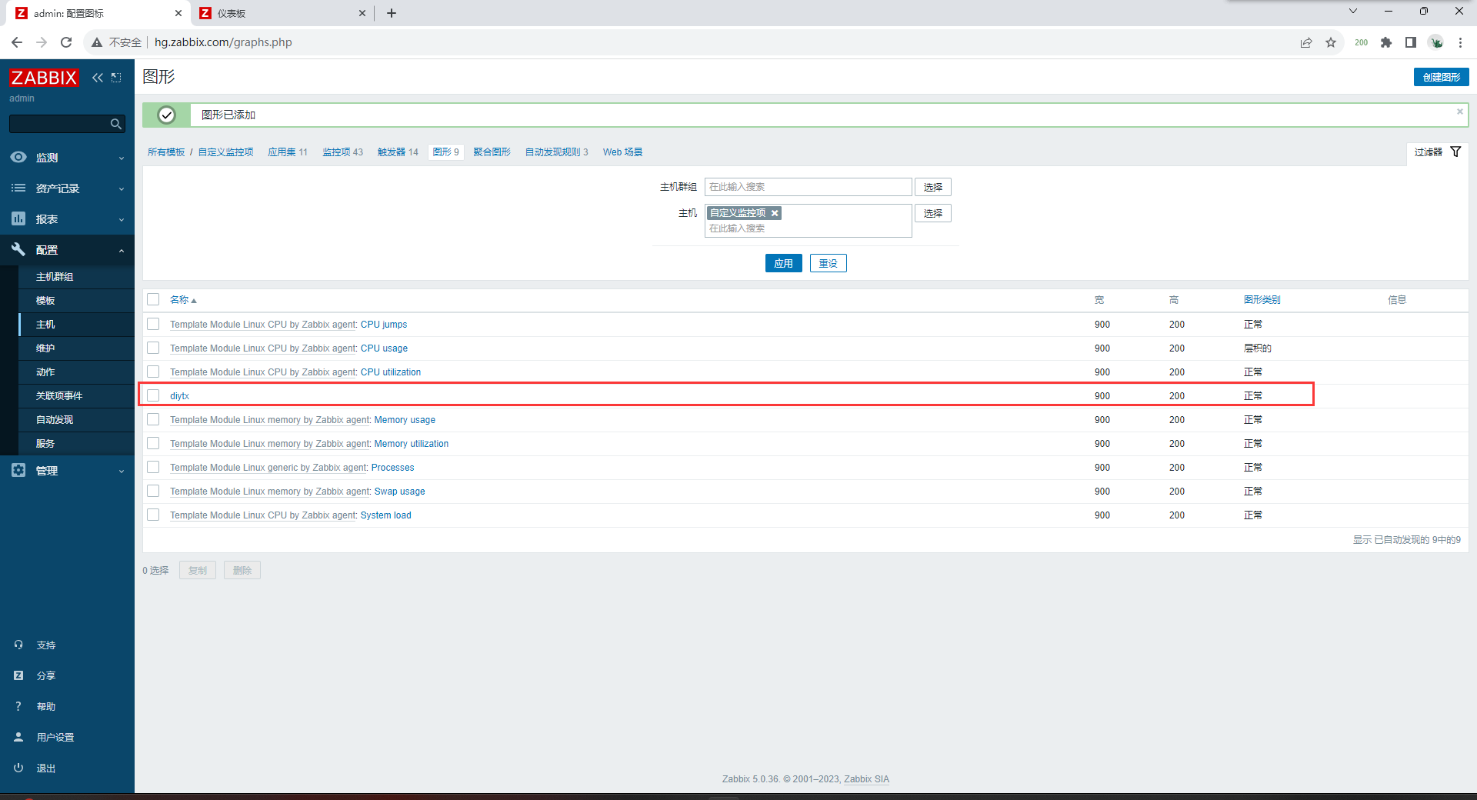The height and width of the screenshot is (800, 1477).
Task: Toggle browser side panel icon
Action: click(1411, 42)
